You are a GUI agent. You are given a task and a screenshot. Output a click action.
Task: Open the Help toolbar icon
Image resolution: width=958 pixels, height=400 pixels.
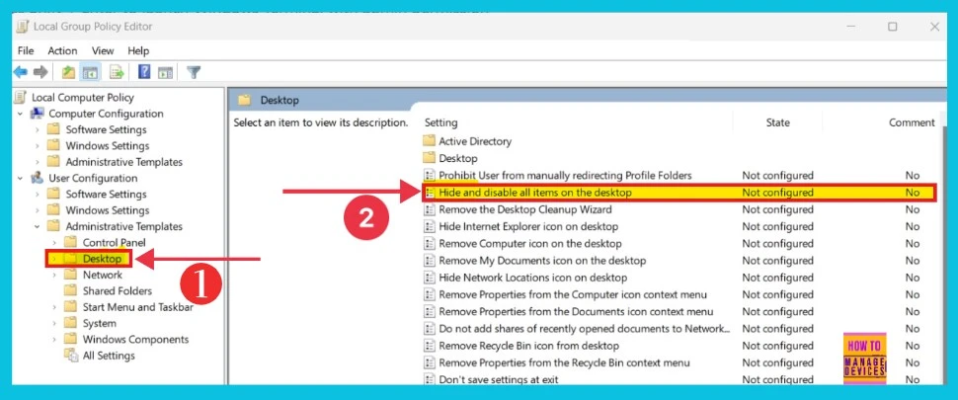coord(144,72)
